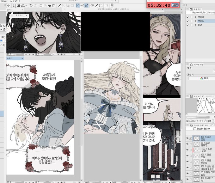Viewport: 215px width, 183px height.
Task: Click the Fill paint bucket icon
Action: click(49, 6)
